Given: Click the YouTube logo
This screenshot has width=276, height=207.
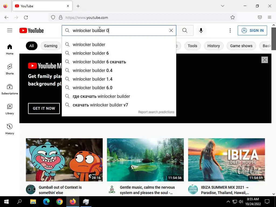Looking at the screenshot, I should coord(32,30).
